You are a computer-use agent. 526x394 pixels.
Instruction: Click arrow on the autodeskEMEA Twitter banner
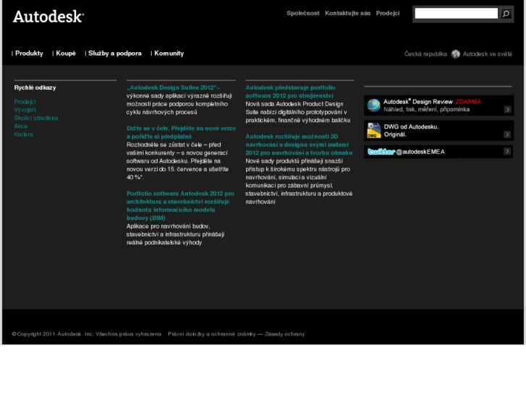507,152
